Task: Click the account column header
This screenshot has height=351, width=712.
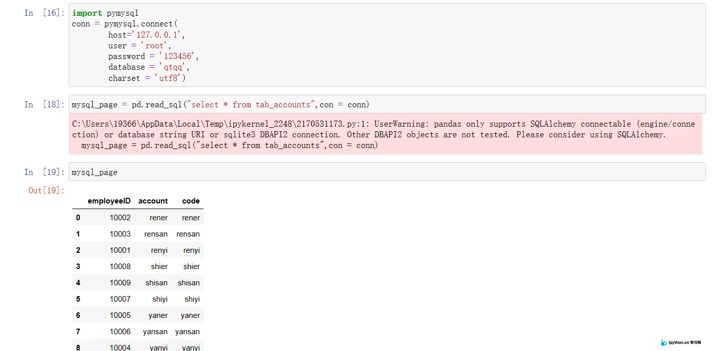Action: 153,201
